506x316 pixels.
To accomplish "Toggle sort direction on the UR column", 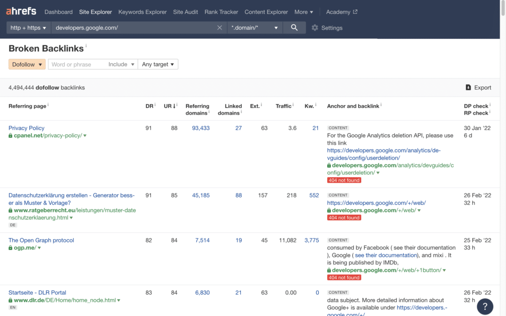I will click(x=169, y=106).
